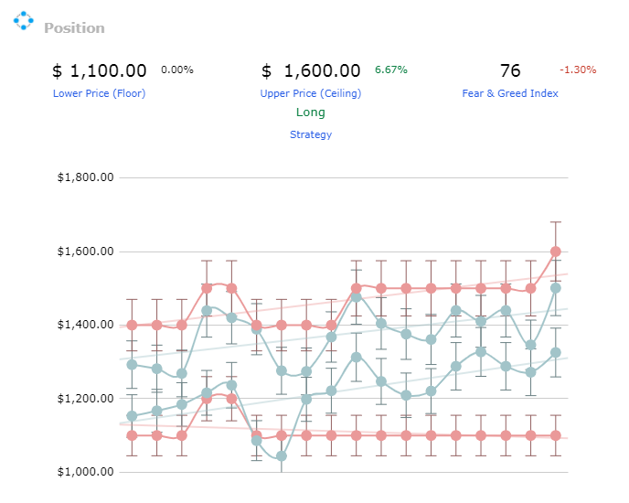Viewport: 629px width, 503px height.
Task: Click the $1,100.00 floor price value
Action: pos(99,71)
